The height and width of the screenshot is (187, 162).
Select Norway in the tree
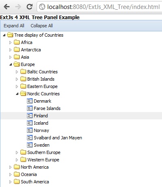click(x=42, y=130)
